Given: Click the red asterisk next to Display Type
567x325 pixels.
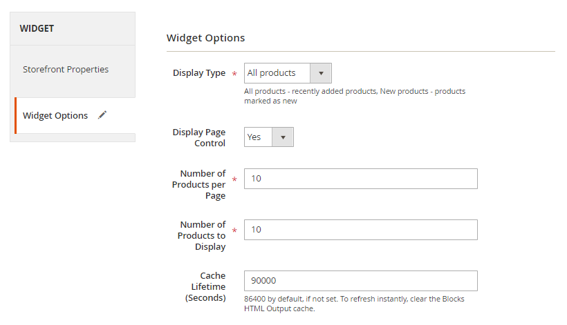Looking at the screenshot, I should (x=234, y=74).
